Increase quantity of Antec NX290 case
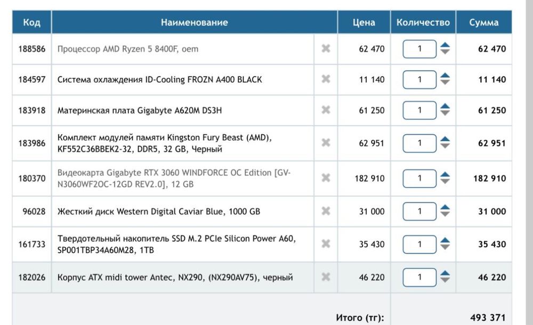 445,273
